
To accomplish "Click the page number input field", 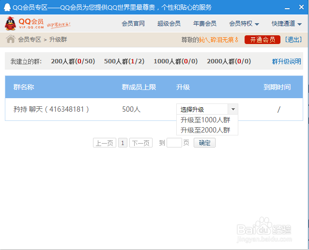I will [x=174, y=143].
